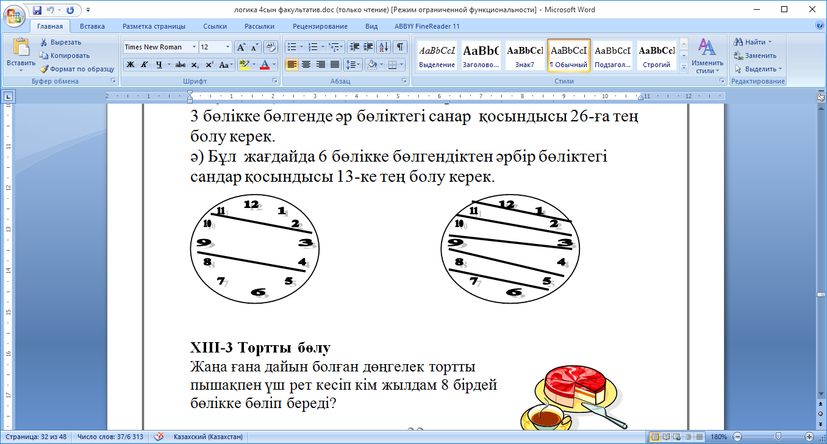
Task: Justify the paragraph text
Action: (334, 65)
